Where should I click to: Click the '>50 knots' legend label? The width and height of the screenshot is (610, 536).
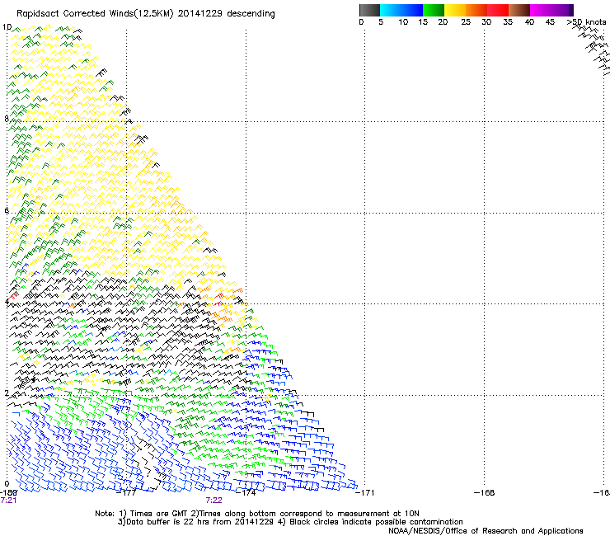point(586,22)
